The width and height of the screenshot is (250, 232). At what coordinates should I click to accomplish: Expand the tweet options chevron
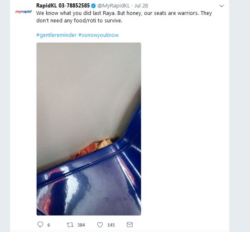click(x=222, y=6)
